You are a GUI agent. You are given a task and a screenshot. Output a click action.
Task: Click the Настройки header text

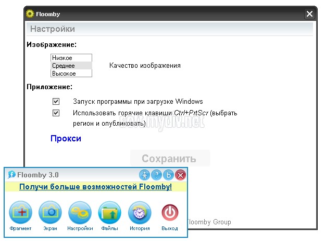coord(53,29)
